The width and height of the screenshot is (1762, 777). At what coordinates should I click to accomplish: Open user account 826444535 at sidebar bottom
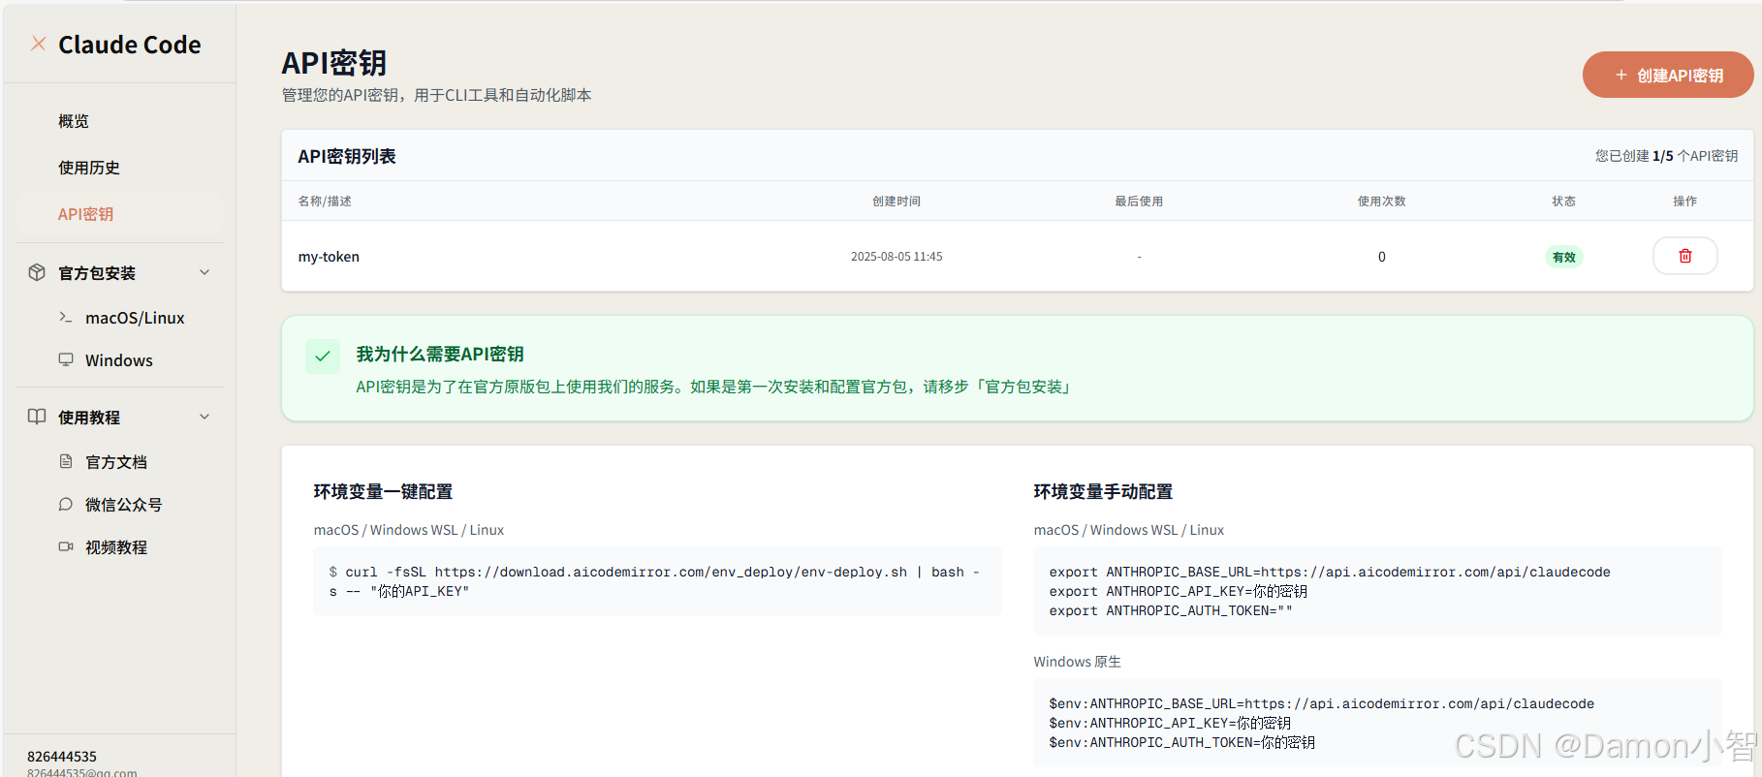[62, 757]
